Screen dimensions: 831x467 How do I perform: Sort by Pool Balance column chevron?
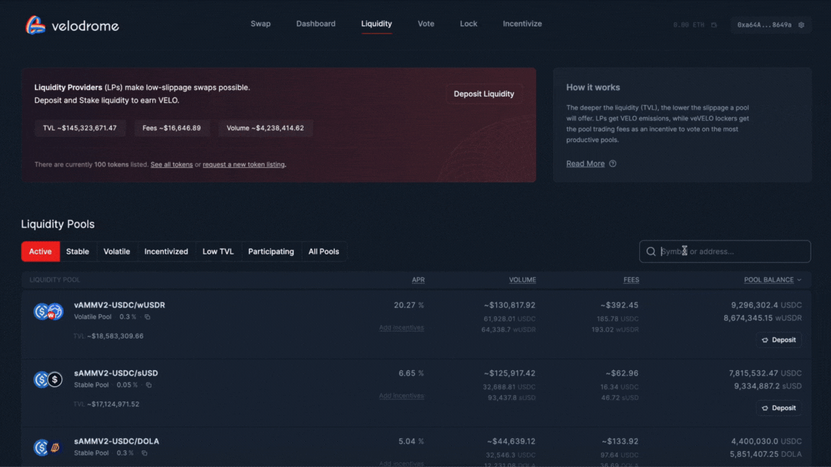799,280
